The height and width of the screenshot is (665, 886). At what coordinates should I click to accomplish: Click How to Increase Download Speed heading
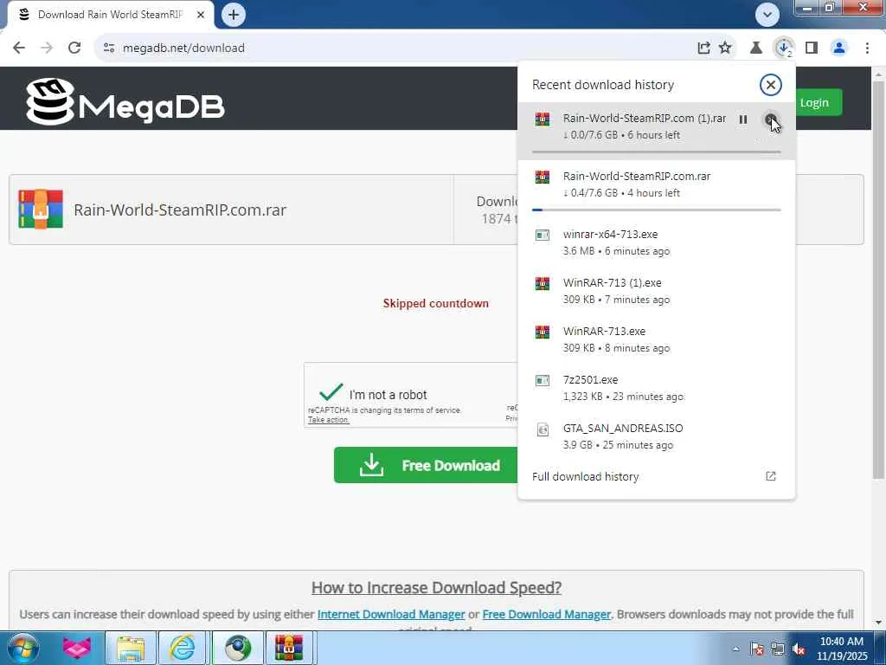pos(436,588)
